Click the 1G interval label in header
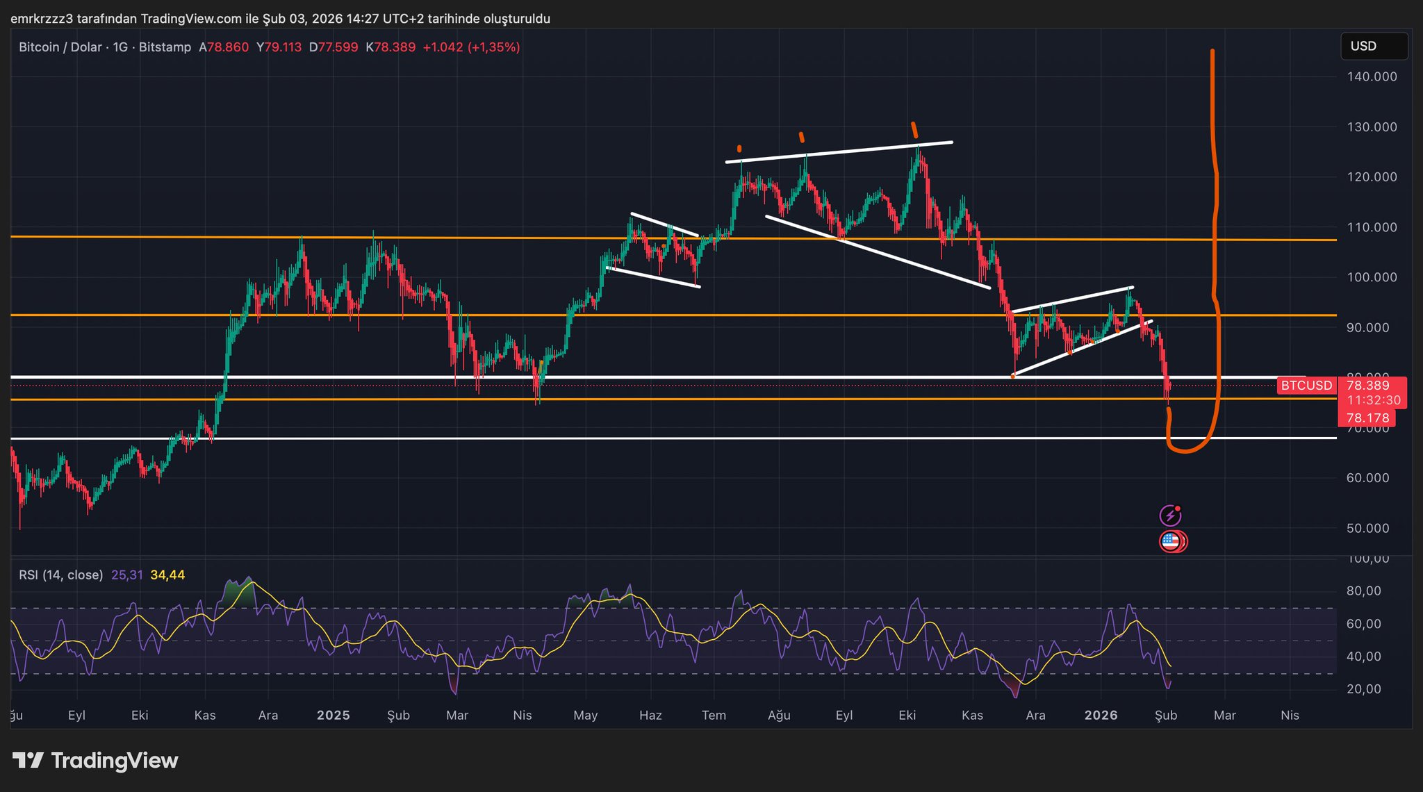The height and width of the screenshot is (792, 1423). [120, 47]
